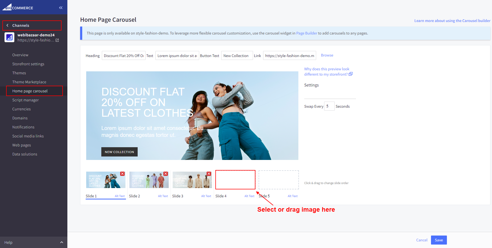Go back using Channels chevron arrow
The image size is (492, 248).
7,25
